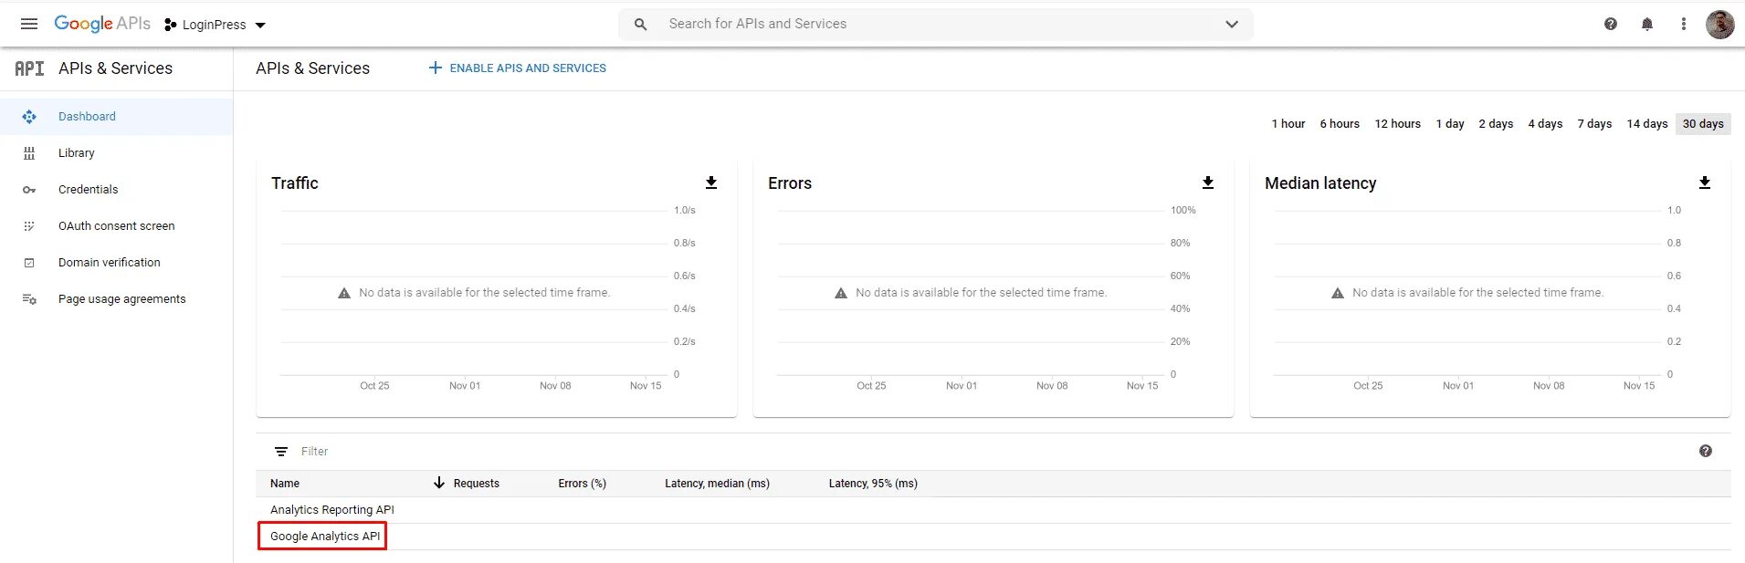The width and height of the screenshot is (1745, 563).
Task: Open OAuth consent screen page
Action: click(x=117, y=225)
